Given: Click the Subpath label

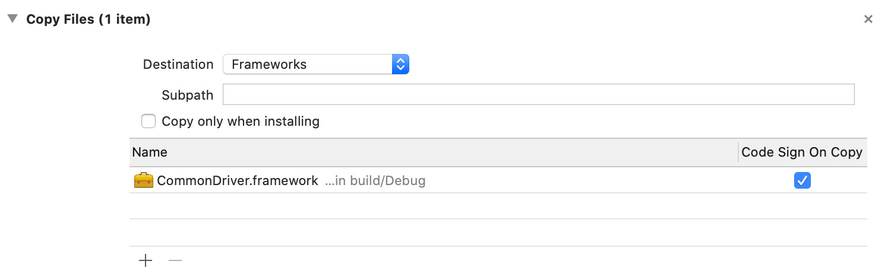Looking at the screenshot, I should 187,96.
